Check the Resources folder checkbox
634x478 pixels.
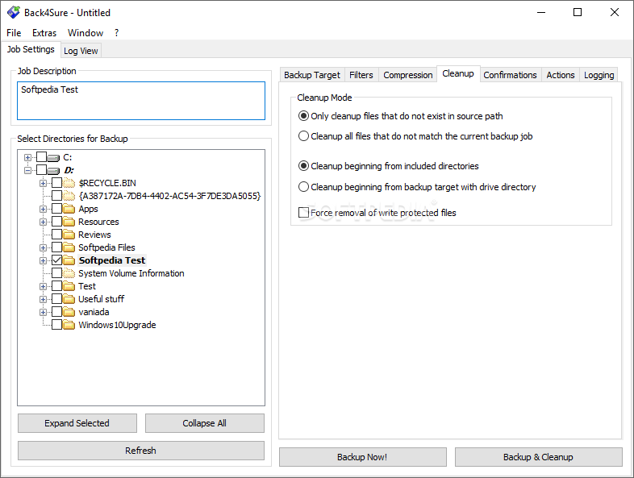click(57, 222)
